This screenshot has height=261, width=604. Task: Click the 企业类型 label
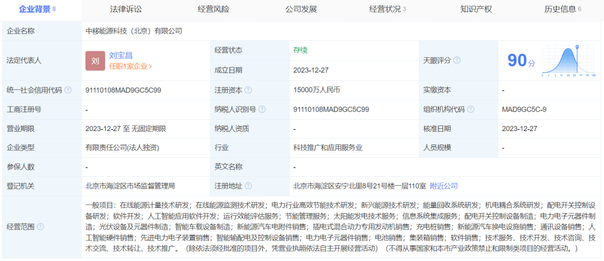[21, 148]
